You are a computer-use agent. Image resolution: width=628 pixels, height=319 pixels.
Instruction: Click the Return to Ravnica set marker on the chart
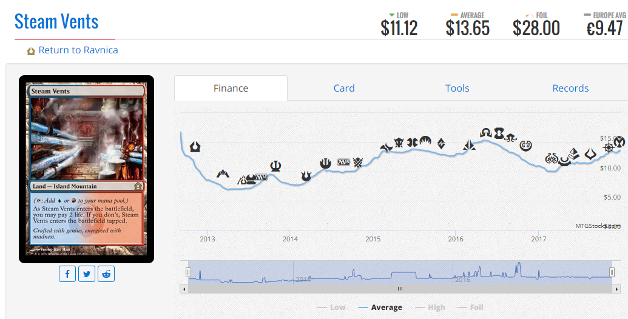click(195, 147)
